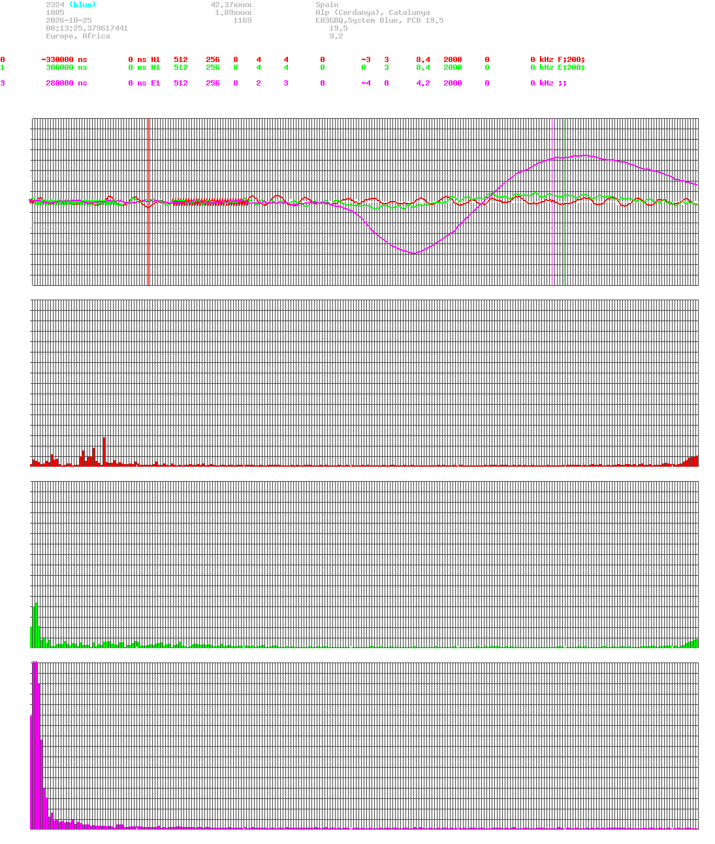715x844 pixels.
Task: Select 'E;200;' at end of green row
Action: (571, 67)
